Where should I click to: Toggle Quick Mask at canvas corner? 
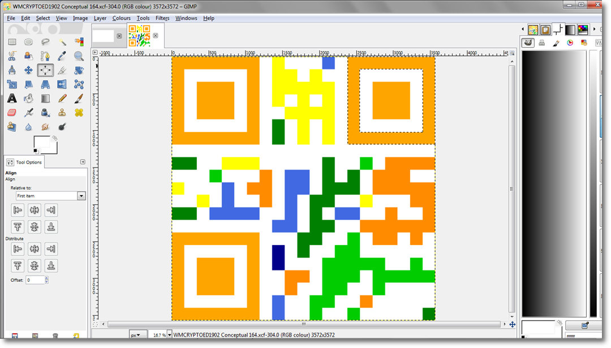(96, 324)
